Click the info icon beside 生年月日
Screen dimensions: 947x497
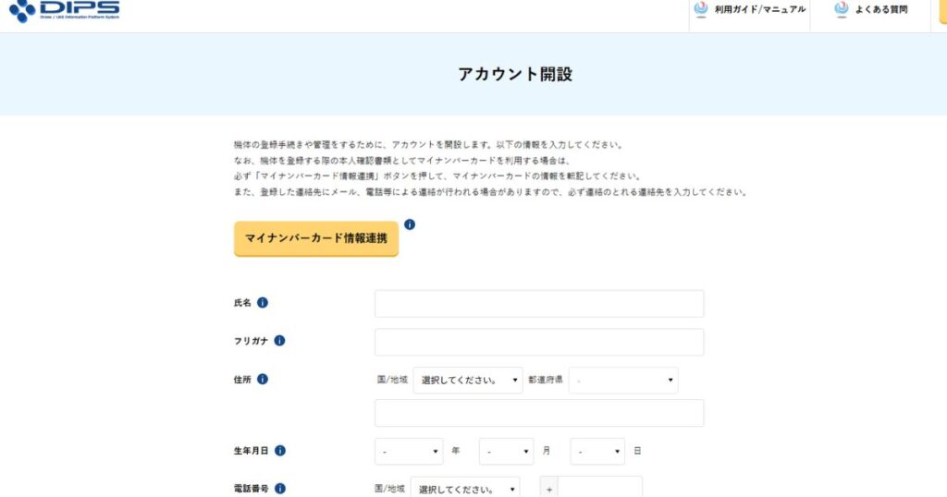pos(279,451)
